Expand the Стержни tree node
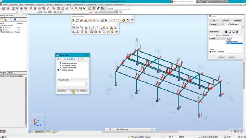The height and width of the screenshot is (138, 246). [1, 28]
